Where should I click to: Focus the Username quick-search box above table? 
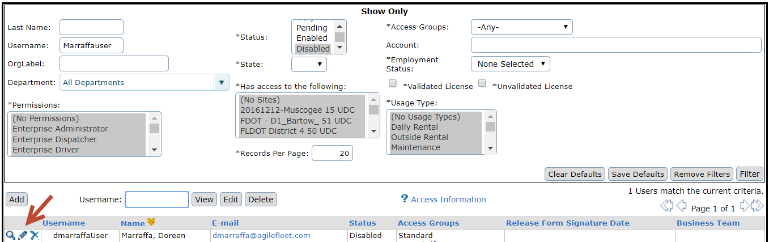(157, 199)
